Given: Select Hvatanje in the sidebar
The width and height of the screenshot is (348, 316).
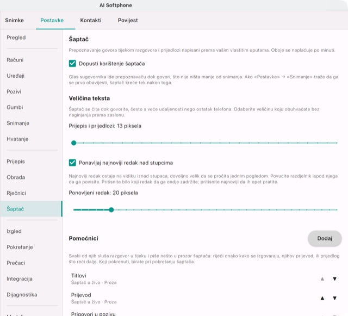Looking at the screenshot, I should 31,139.
